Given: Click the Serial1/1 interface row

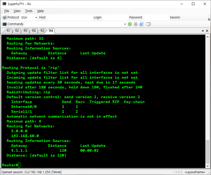Looking at the screenshot, I should point(44,111).
